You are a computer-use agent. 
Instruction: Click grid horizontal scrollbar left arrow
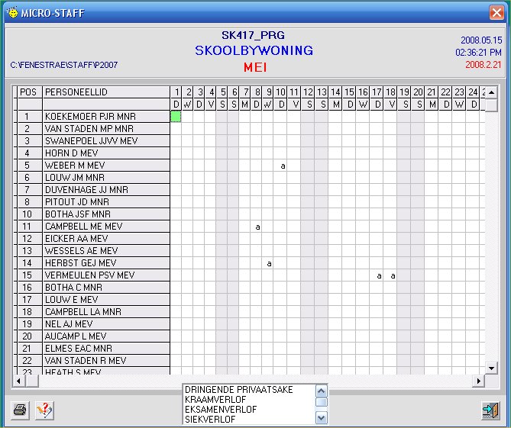click(x=19, y=381)
